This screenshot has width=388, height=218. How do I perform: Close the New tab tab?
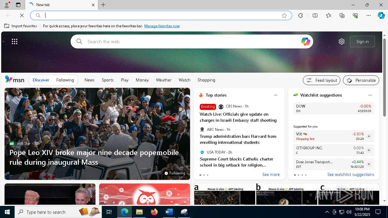coord(93,5)
